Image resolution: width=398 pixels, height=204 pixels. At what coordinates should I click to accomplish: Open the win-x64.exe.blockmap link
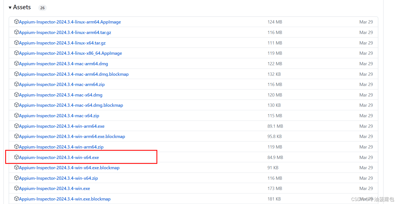pyautogui.click(x=69, y=168)
